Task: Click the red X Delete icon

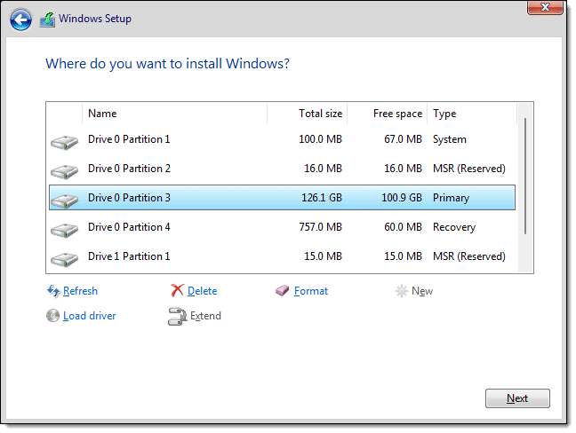Action: [x=177, y=291]
